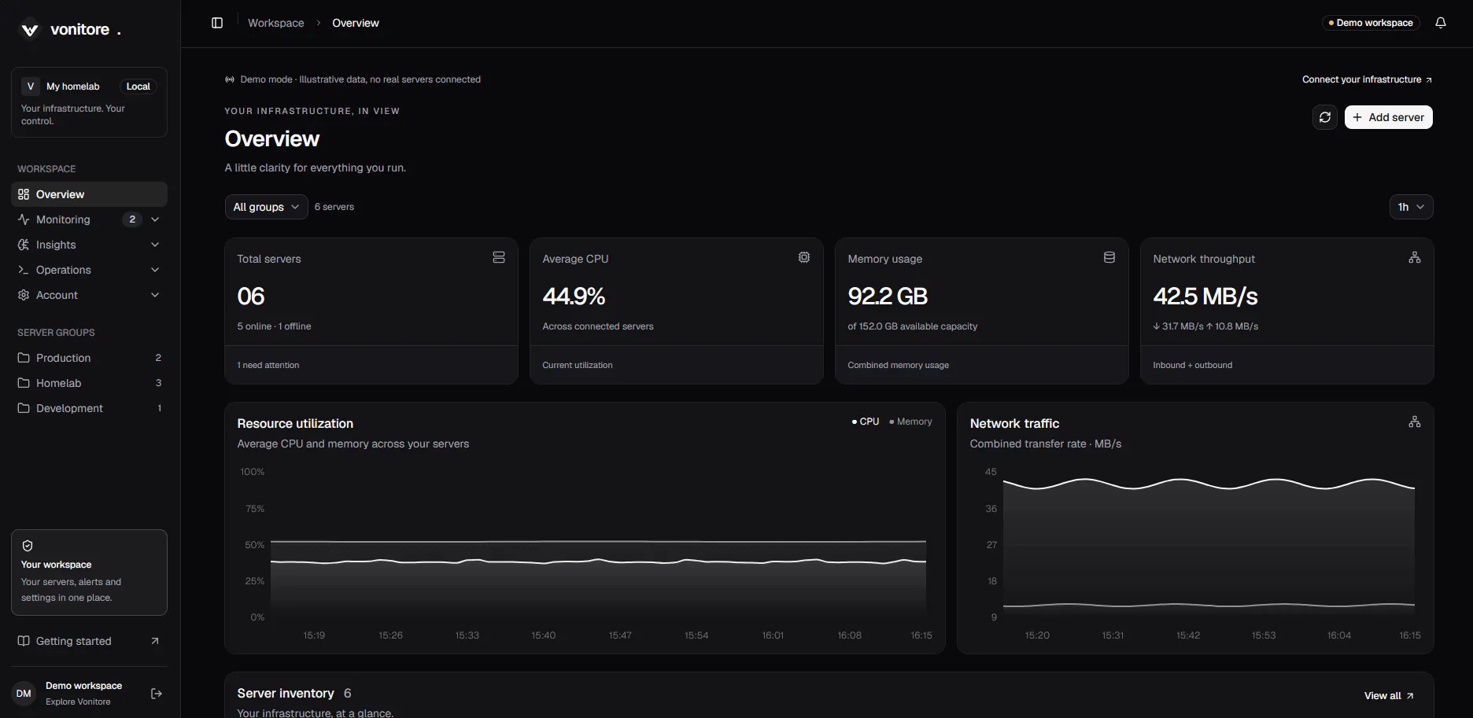Open Operations in the sidebar
1473x718 pixels.
click(x=89, y=270)
